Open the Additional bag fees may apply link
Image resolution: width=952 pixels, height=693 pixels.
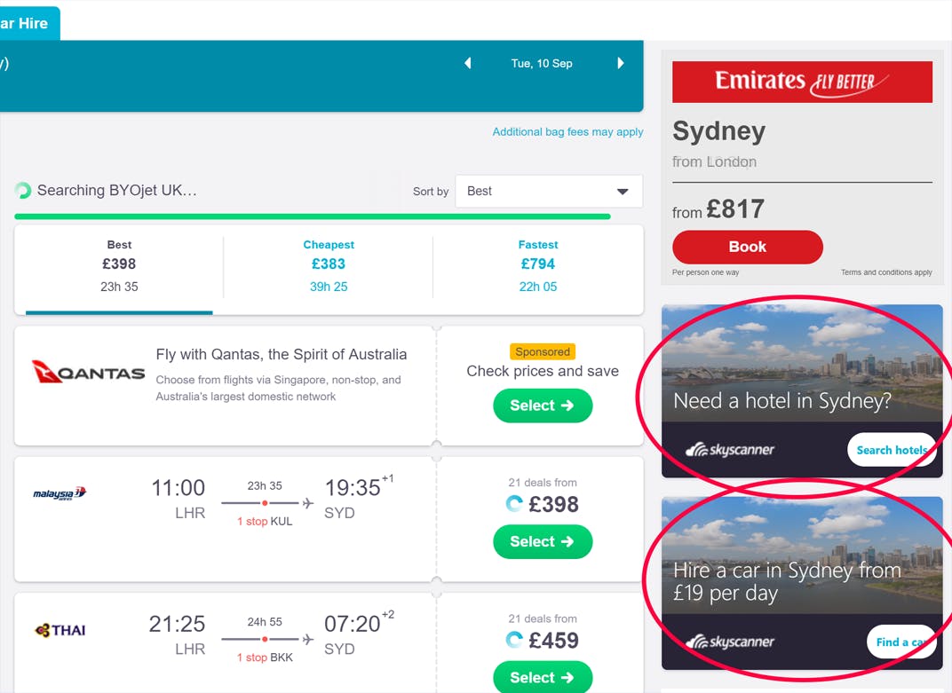567,130
